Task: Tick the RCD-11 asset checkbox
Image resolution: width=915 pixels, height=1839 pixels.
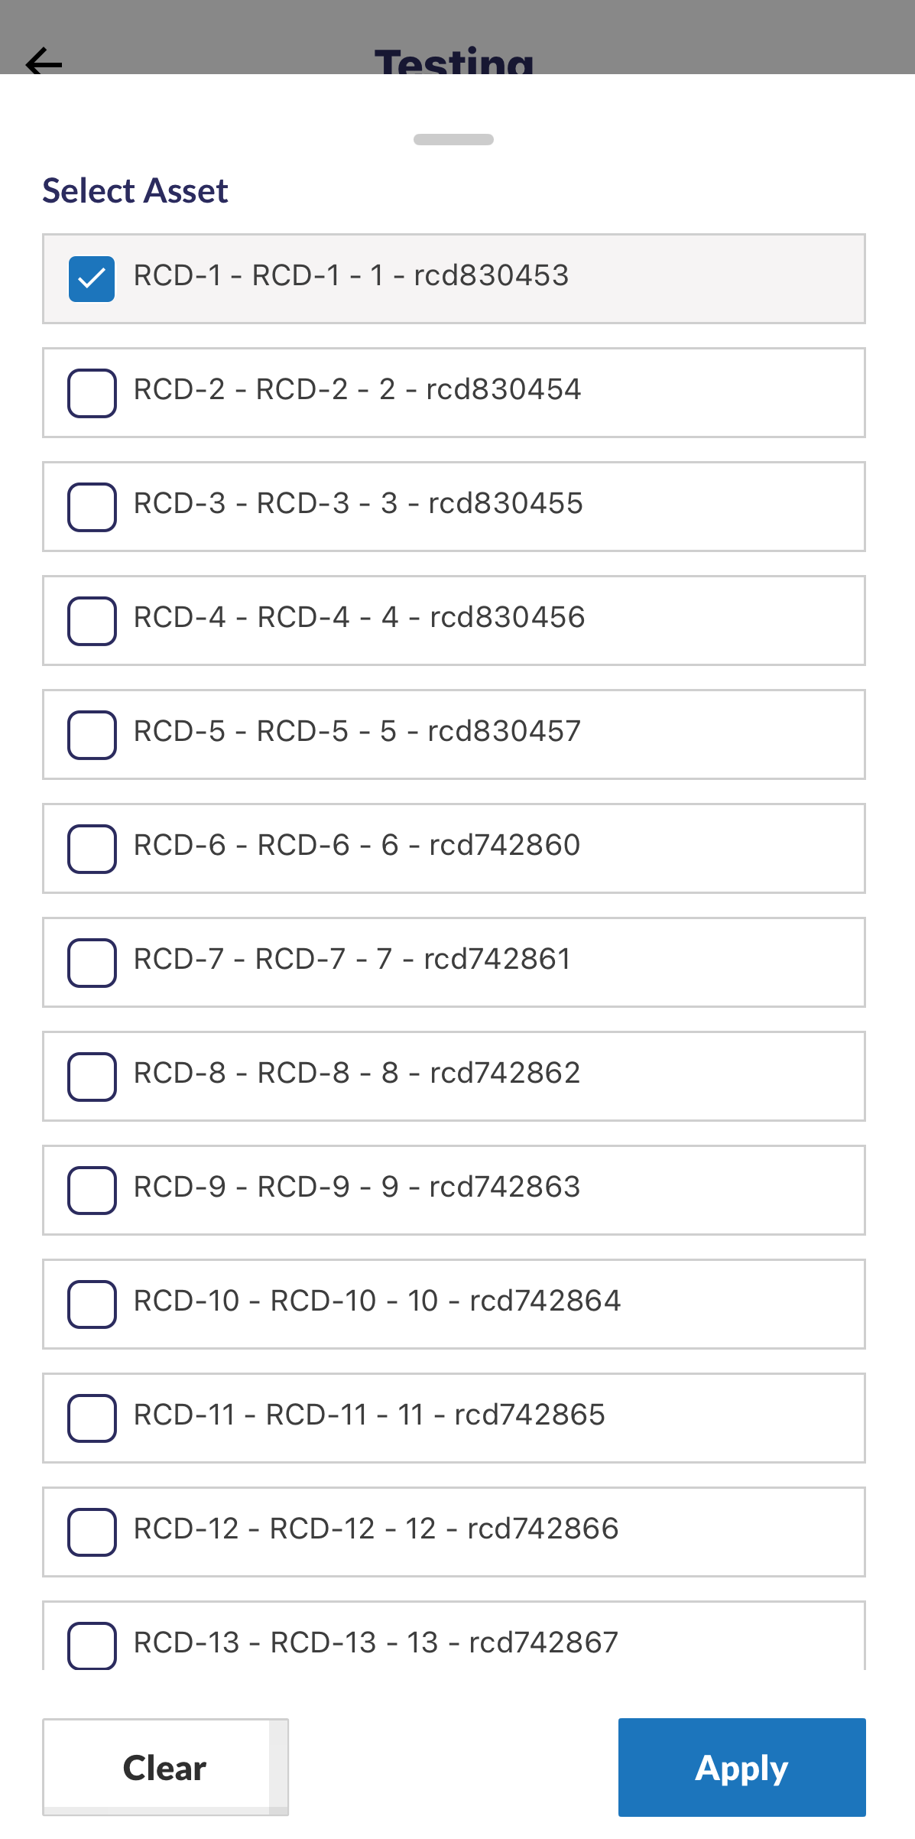Action: point(92,1418)
